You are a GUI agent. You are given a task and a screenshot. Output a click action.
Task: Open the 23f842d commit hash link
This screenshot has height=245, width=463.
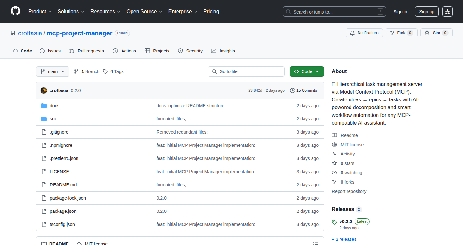coord(255,90)
